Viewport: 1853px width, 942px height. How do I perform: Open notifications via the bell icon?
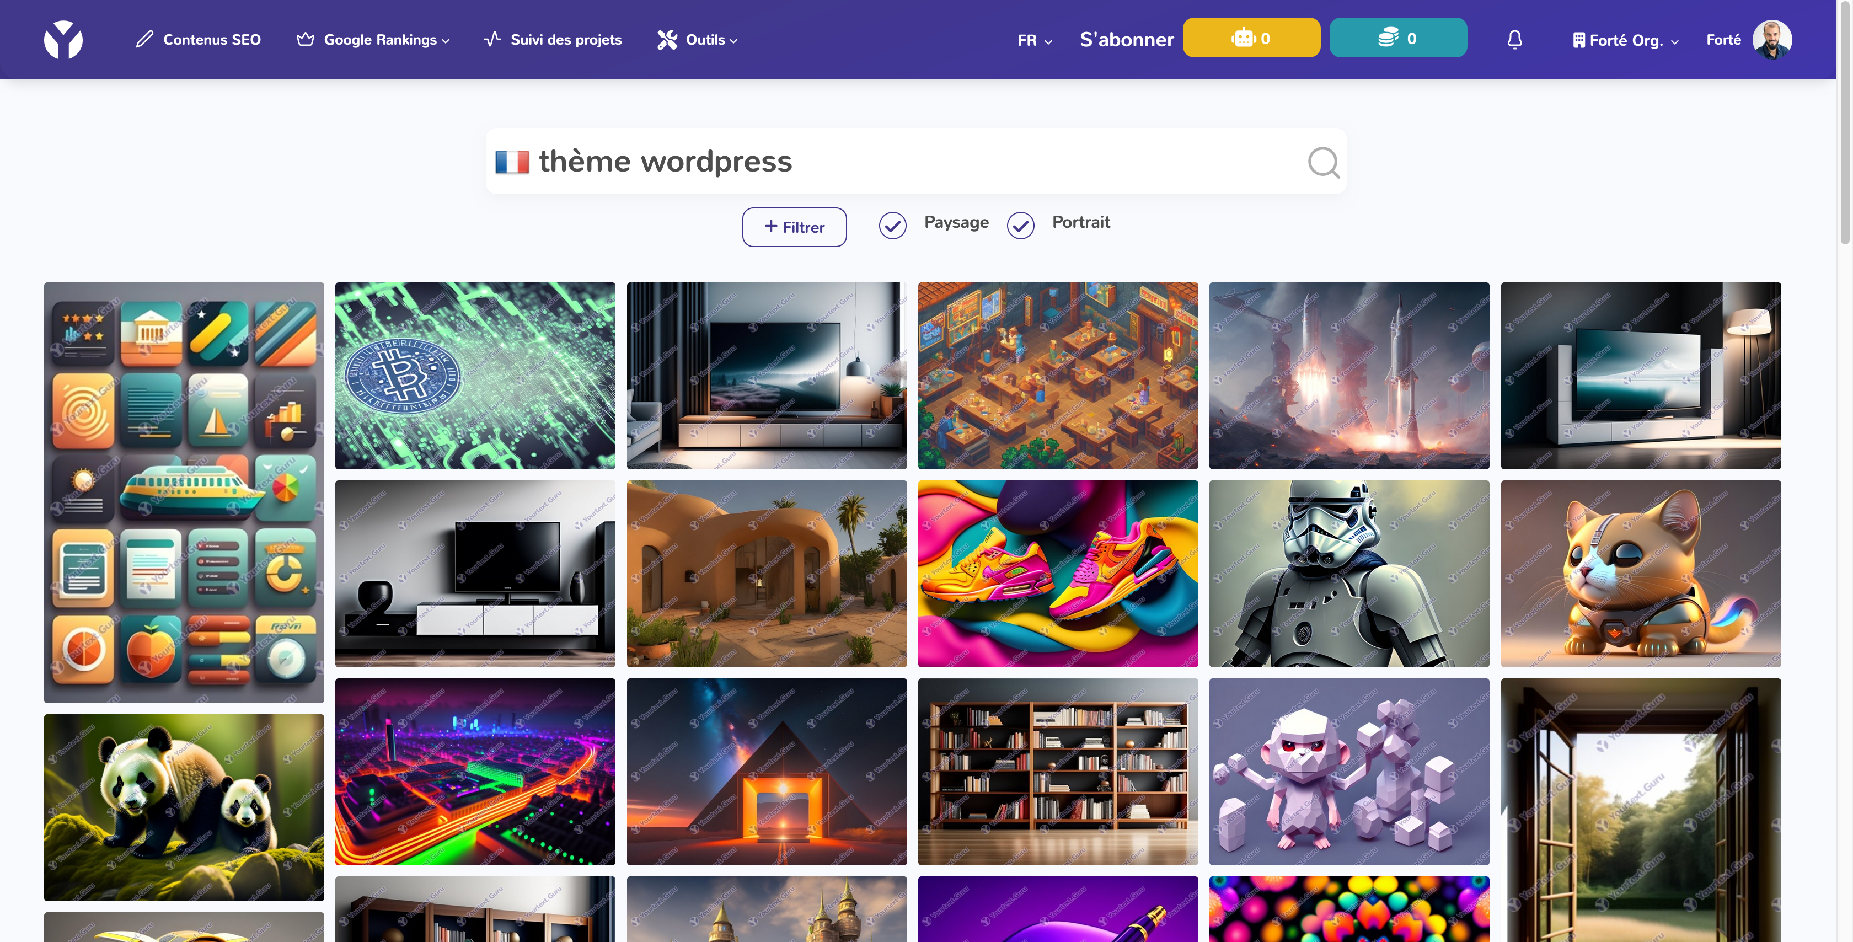pyautogui.click(x=1515, y=40)
